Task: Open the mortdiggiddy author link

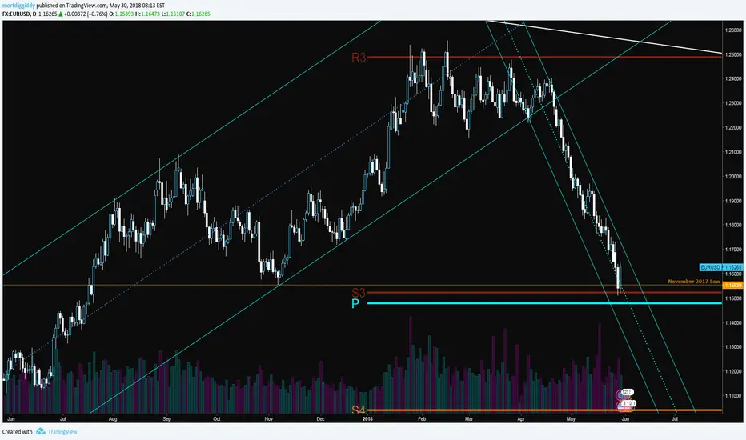Action: (x=18, y=6)
